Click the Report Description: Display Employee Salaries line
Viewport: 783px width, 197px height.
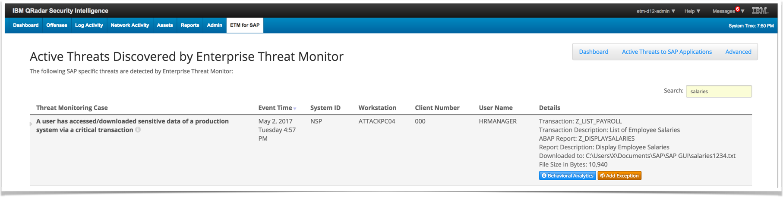604,147
